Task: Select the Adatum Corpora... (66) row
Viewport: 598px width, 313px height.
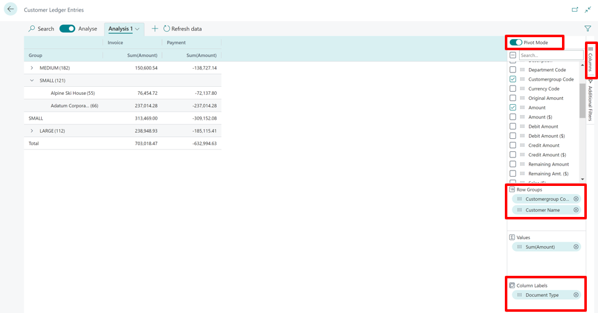Action: point(122,105)
